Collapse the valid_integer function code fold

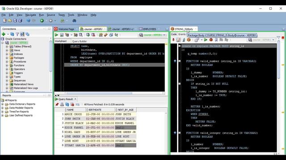pyautogui.click(x=180, y=133)
